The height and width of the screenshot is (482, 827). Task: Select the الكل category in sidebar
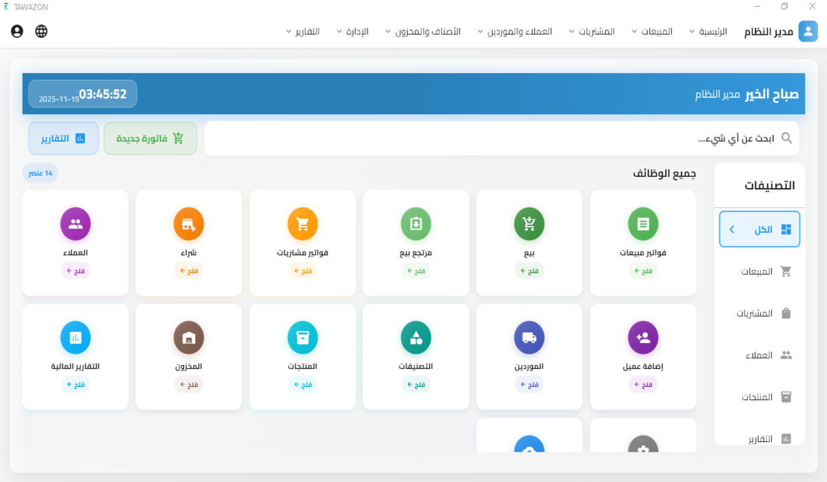click(x=759, y=229)
